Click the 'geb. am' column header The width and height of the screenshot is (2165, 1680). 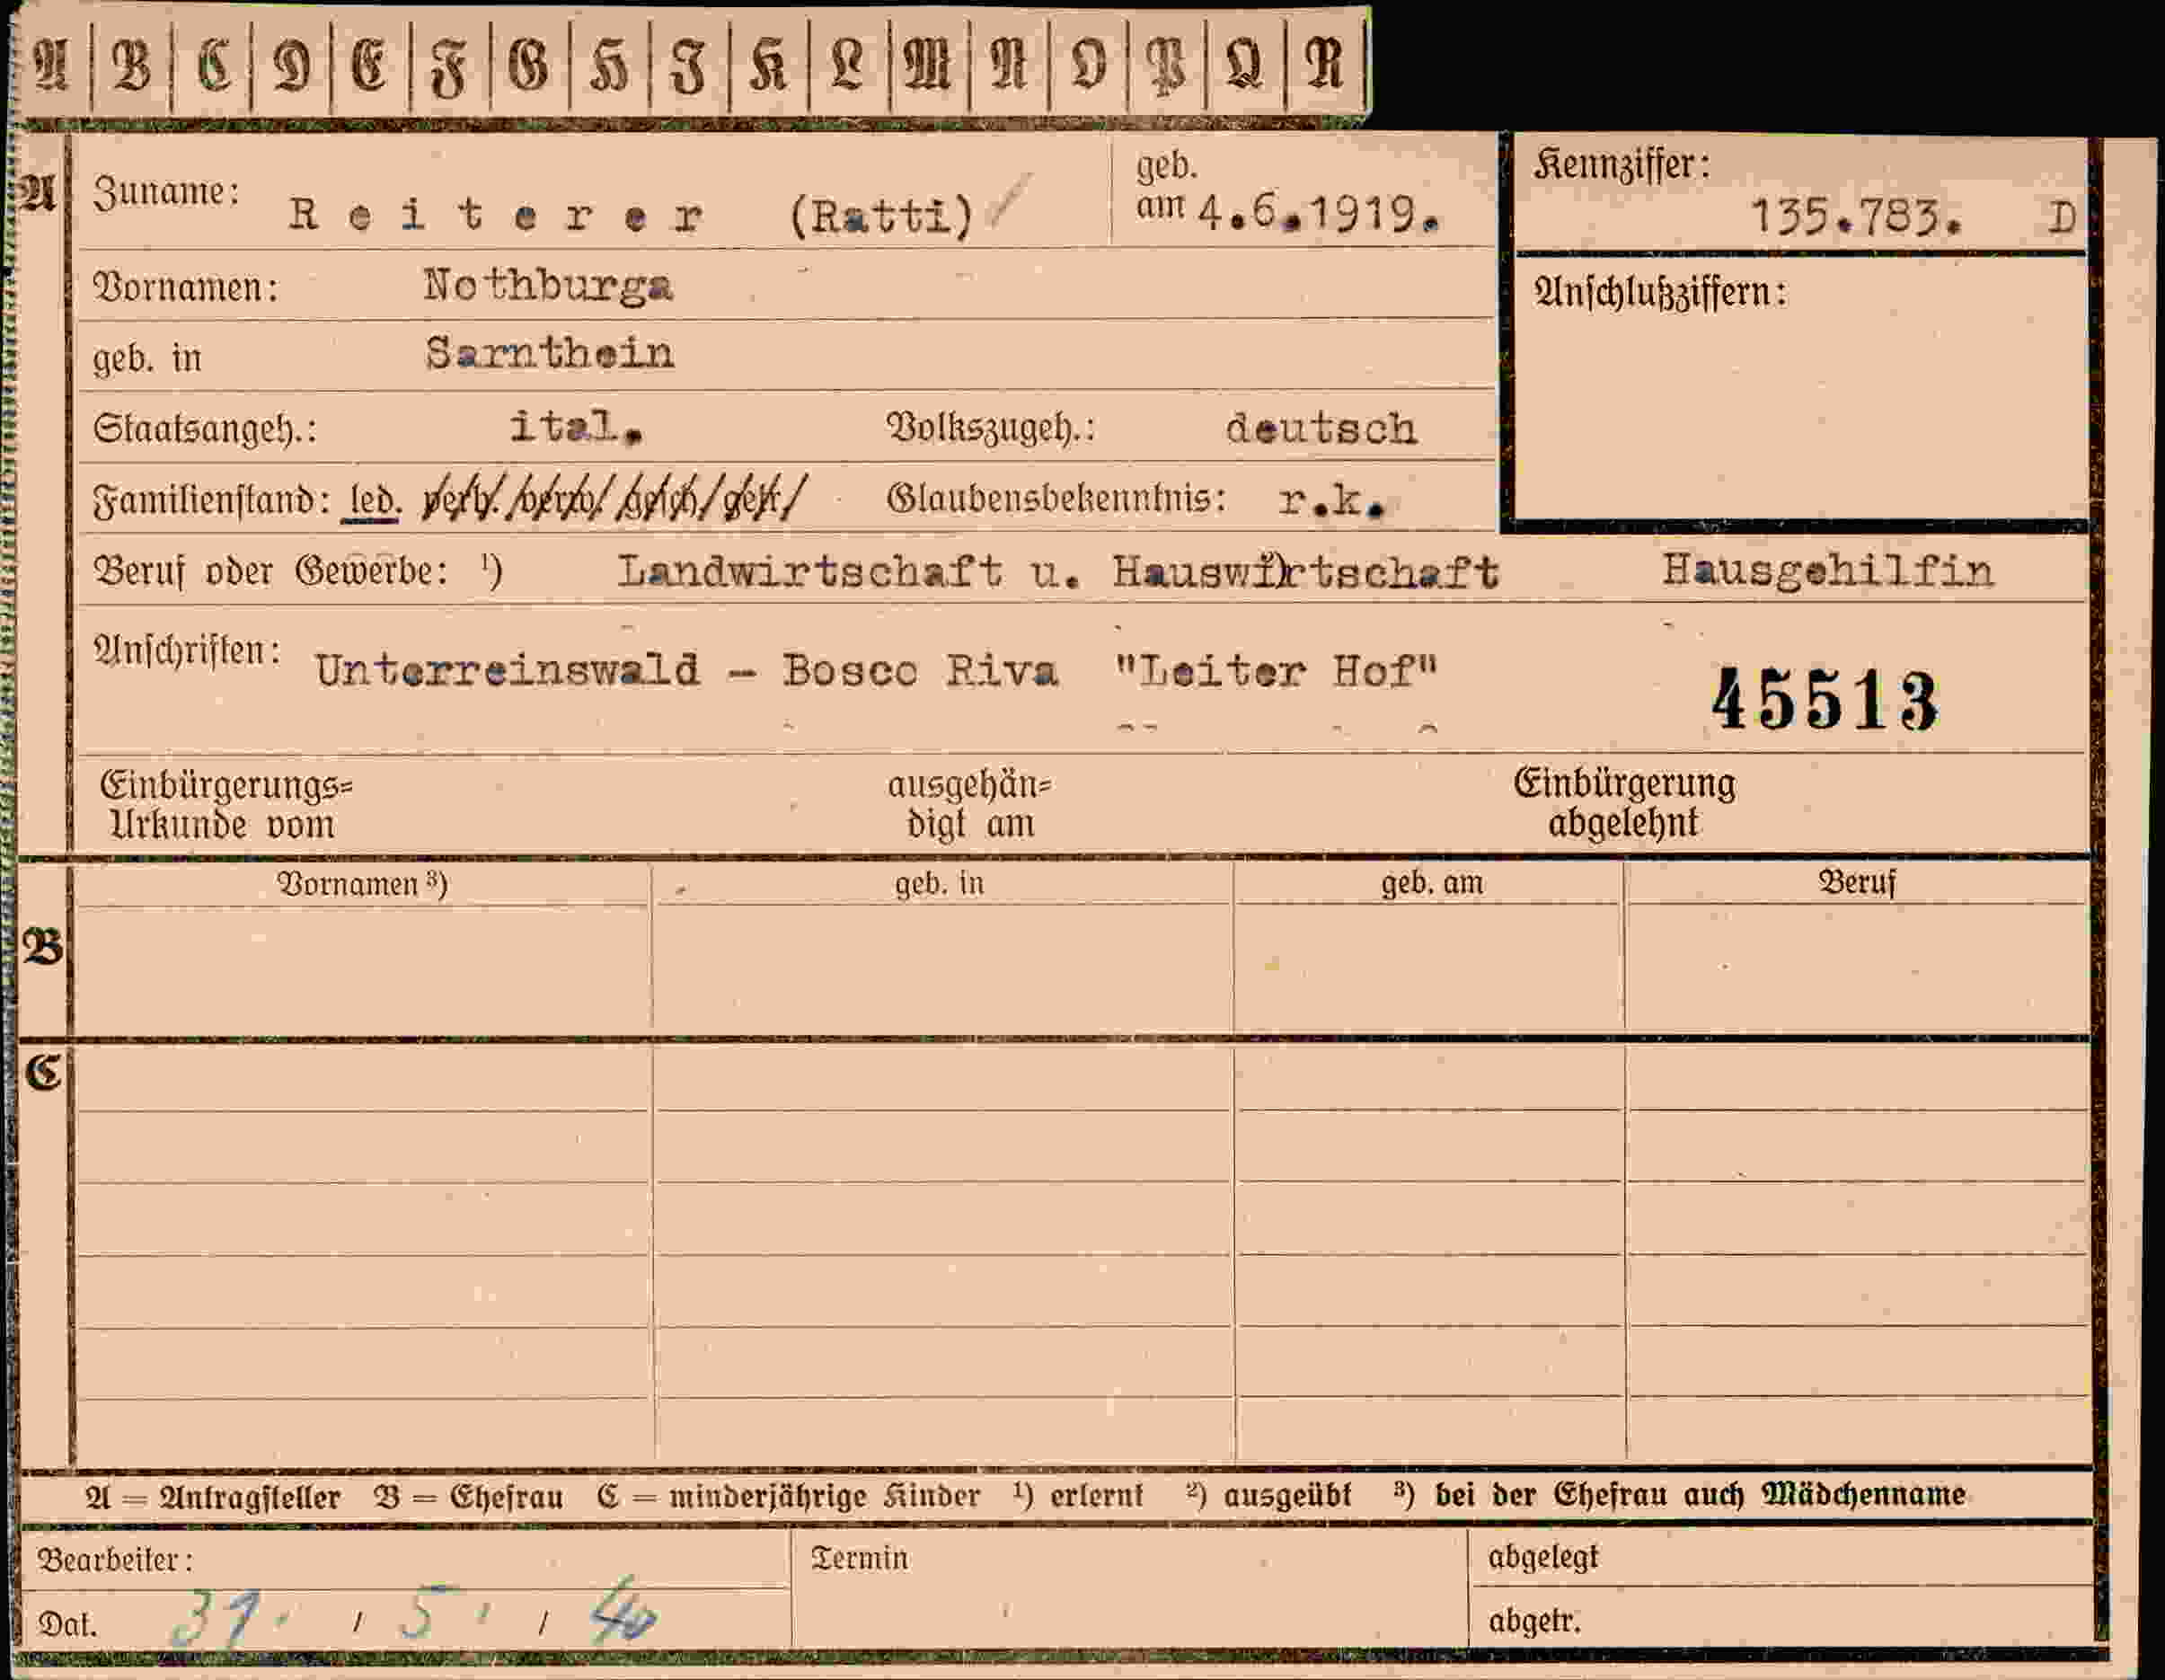[x=1433, y=882]
